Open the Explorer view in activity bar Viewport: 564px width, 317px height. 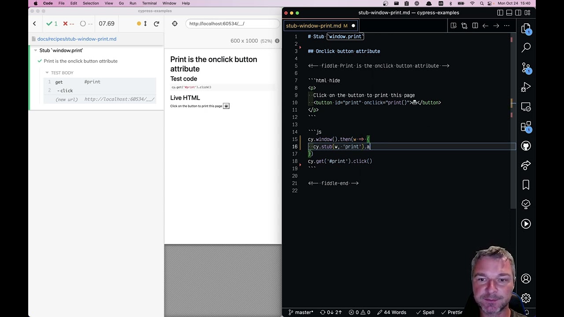[x=526, y=29]
